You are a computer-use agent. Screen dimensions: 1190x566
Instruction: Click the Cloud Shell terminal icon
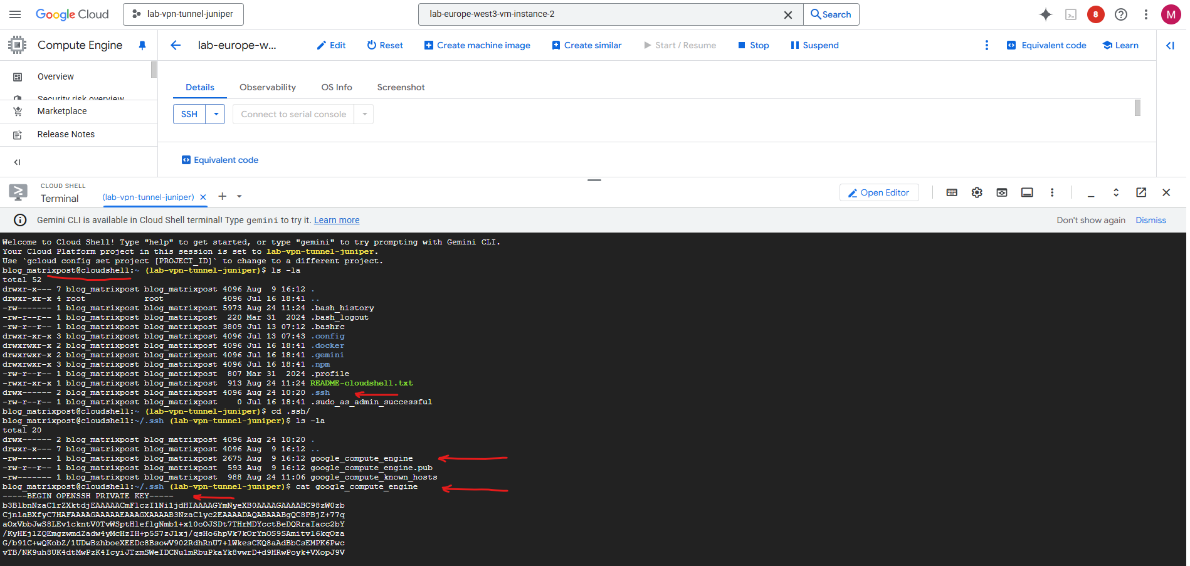[x=18, y=192]
